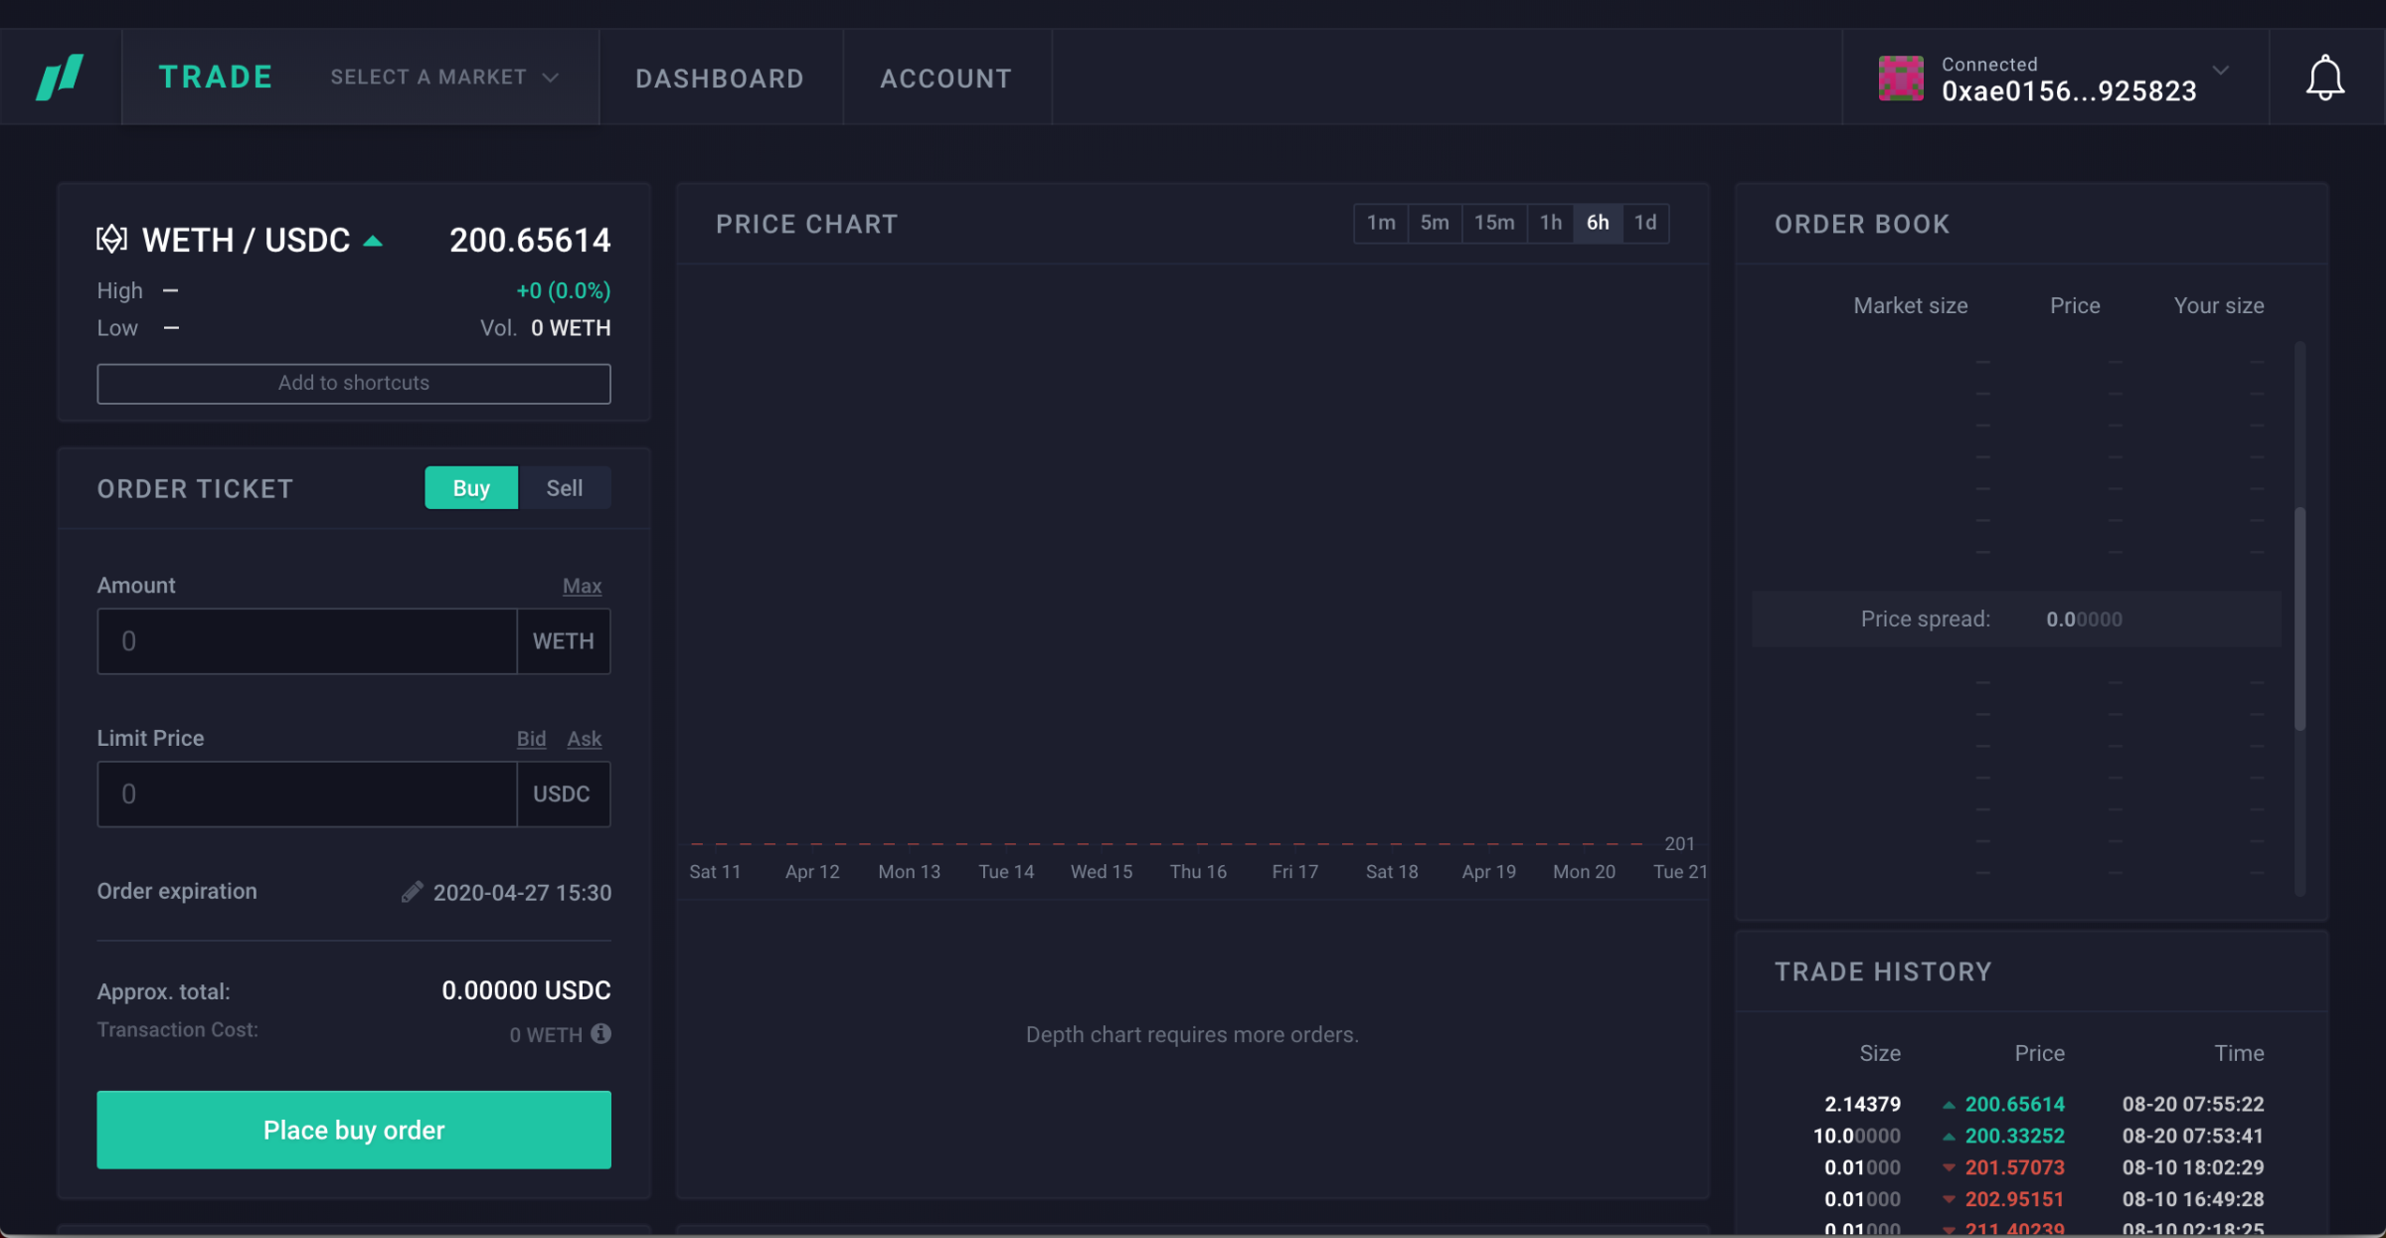Viewport: 2386px width, 1238px height.
Task: Click the wallet avatar next to Connected
Action: 1900,77
